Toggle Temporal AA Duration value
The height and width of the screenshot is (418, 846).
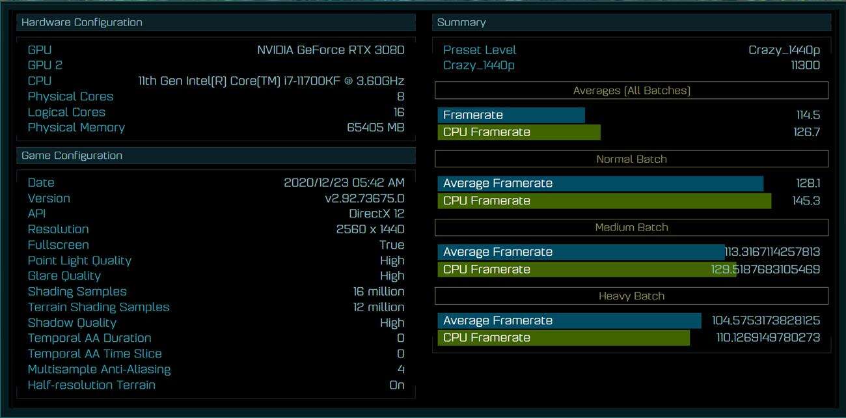tap(89, 338)
